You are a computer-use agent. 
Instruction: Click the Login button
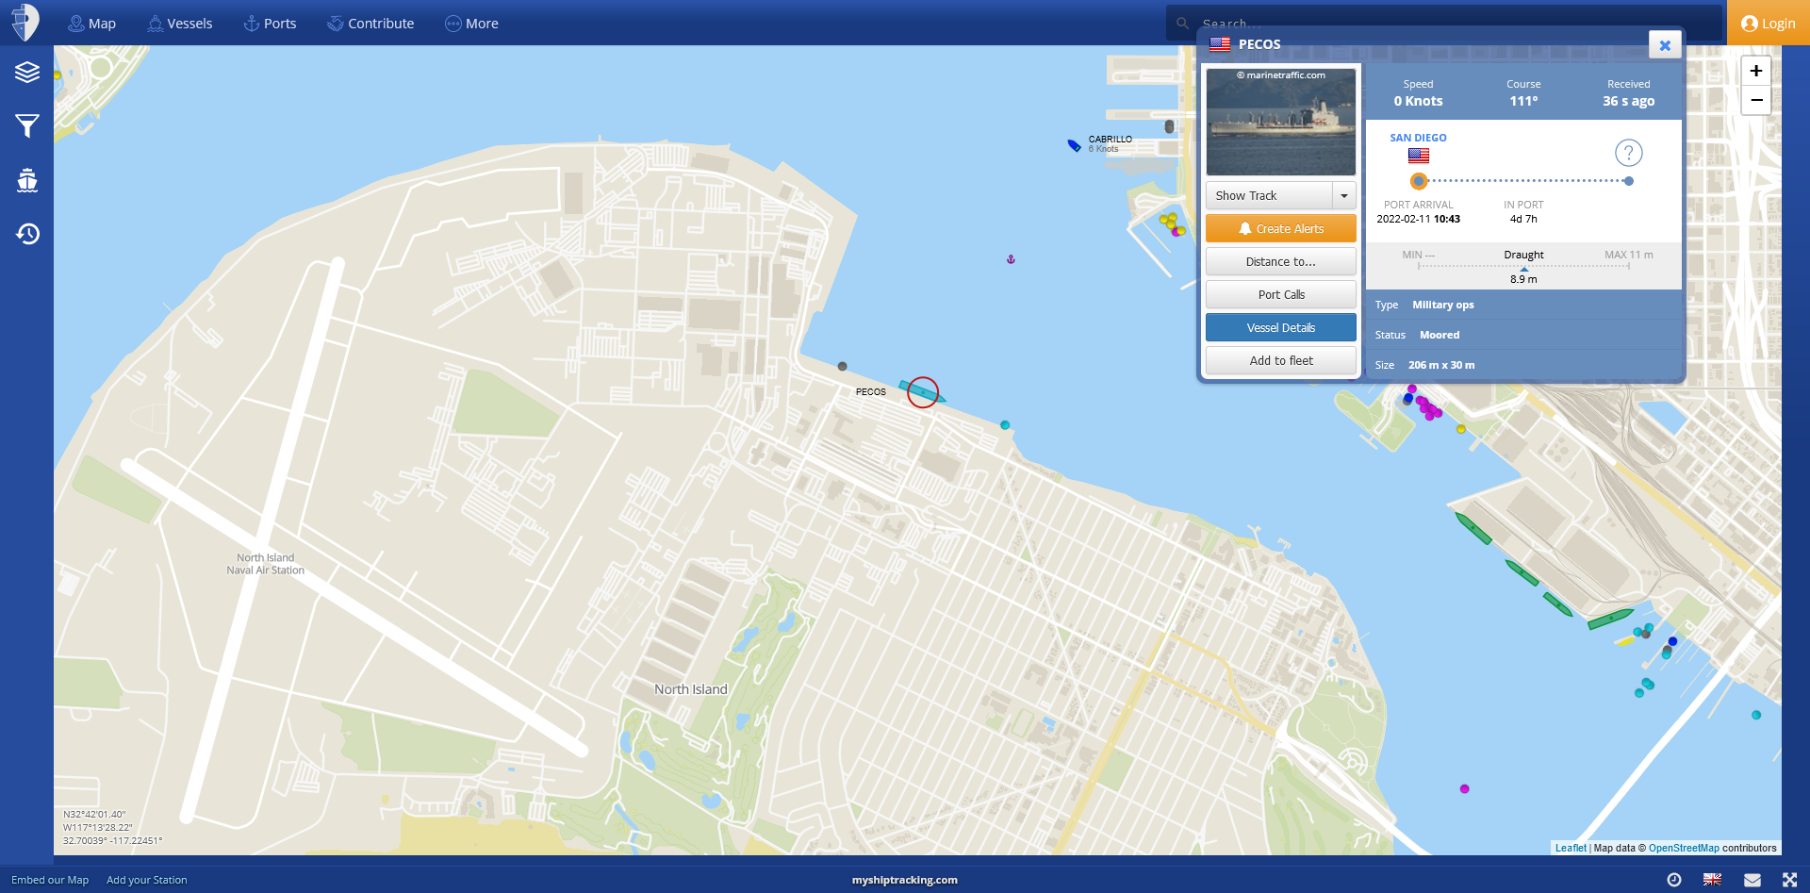tap(1768, 24)
